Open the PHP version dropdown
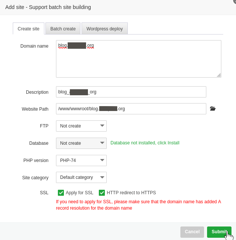 [x=81, y=160]
